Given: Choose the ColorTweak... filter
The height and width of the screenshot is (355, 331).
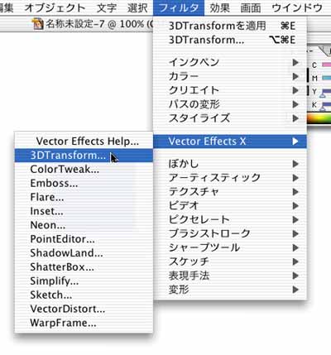Looking at the screenshot, I should pyautogui.click(x=84, y=170).
